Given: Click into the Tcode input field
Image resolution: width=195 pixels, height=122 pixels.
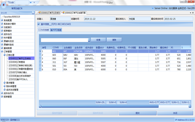Looking at the screenshot, I should pyautogui.click(x=22, y=2).
